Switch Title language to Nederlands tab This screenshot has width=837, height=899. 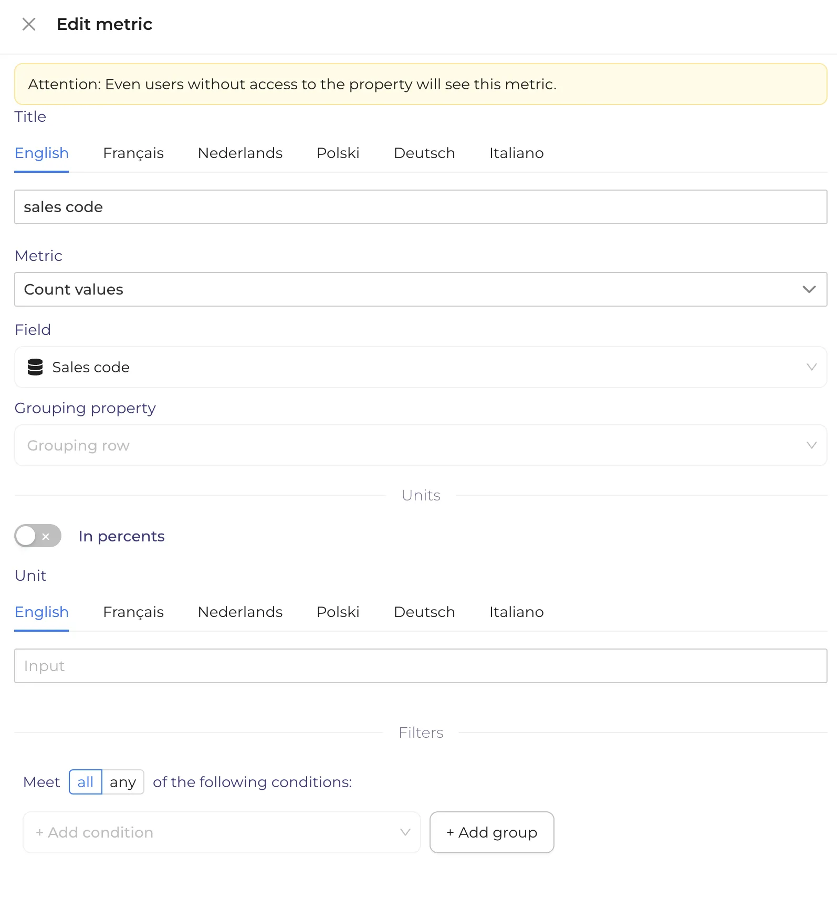[240, 153]
